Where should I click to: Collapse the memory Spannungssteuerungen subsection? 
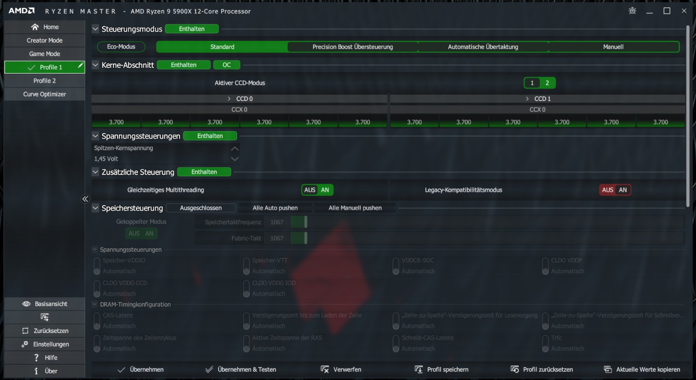point(95,250)
